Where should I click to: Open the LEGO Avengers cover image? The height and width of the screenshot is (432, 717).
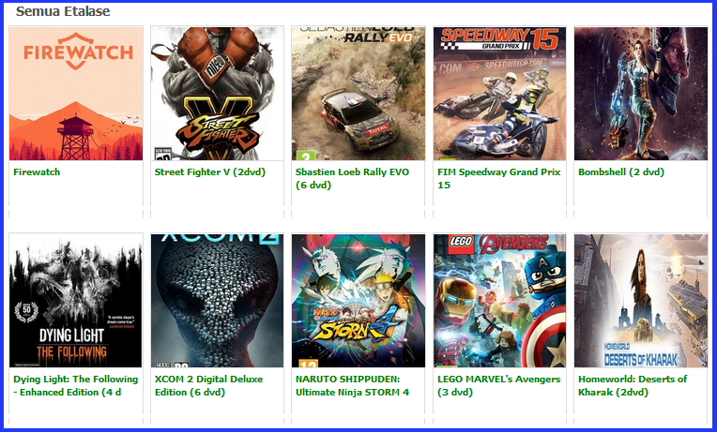click(x=500, y=301)
